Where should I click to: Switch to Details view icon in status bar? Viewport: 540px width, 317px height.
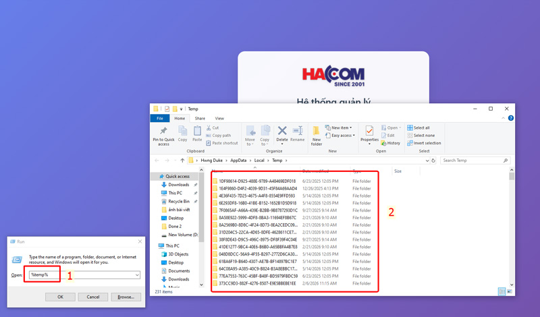click(502, 291)
